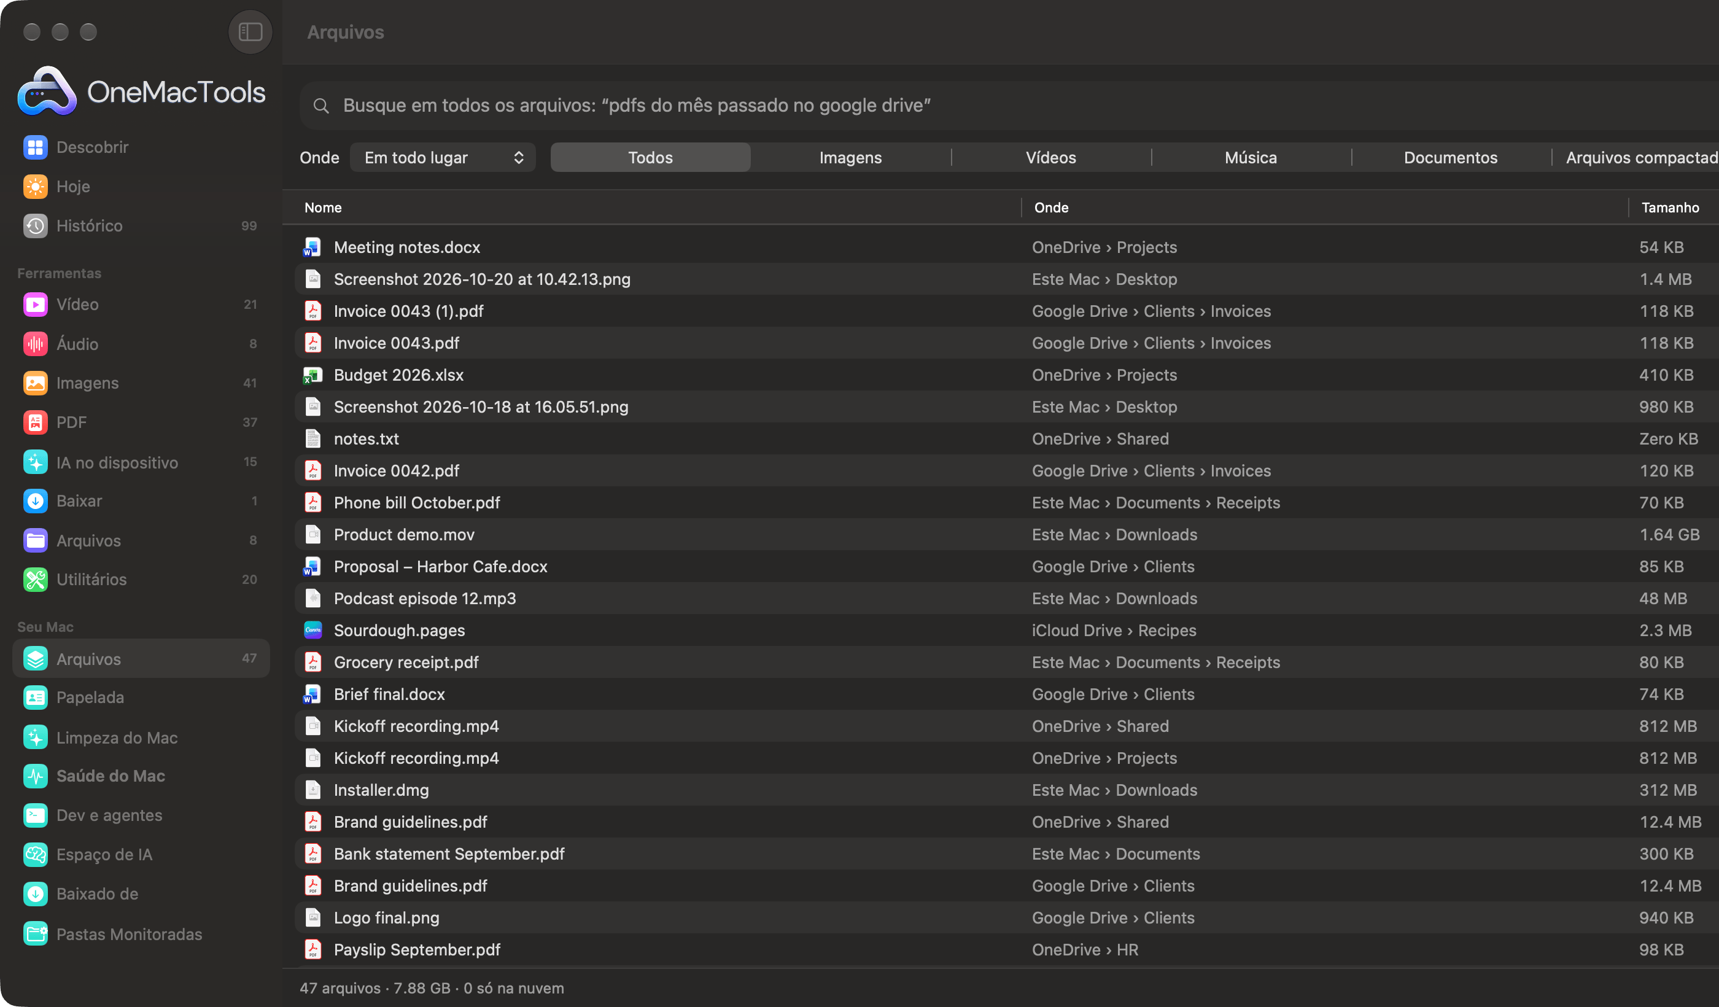The height and width of the screenshot is (1007, 1719).
Task: Select the Áudio tools icon
Action: [36, 344]
